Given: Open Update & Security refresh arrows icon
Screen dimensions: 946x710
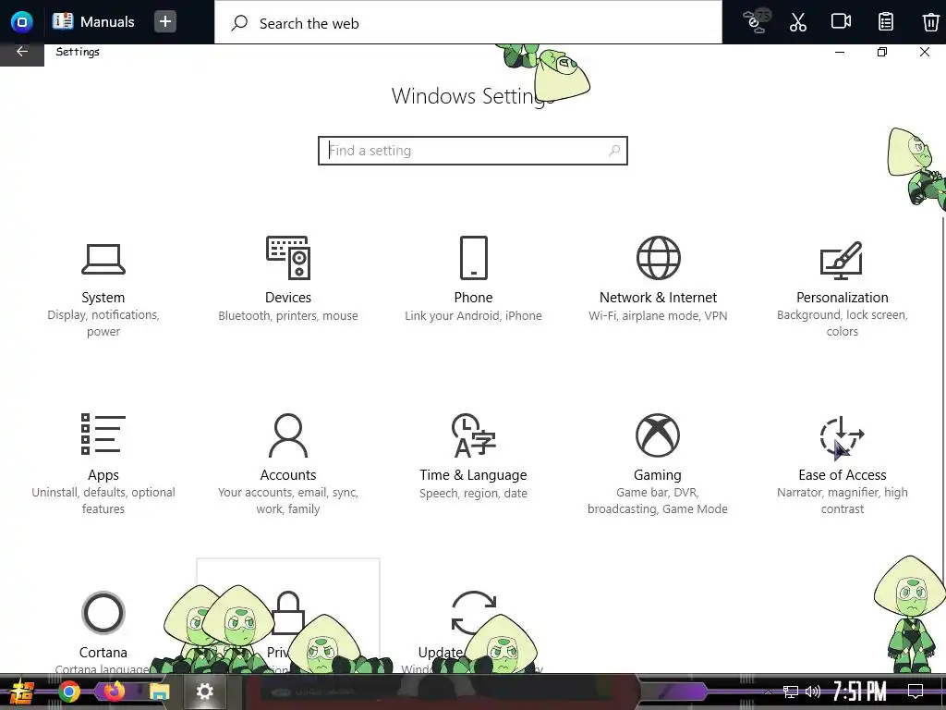Looking at the screenshot, I should (474, 613).
